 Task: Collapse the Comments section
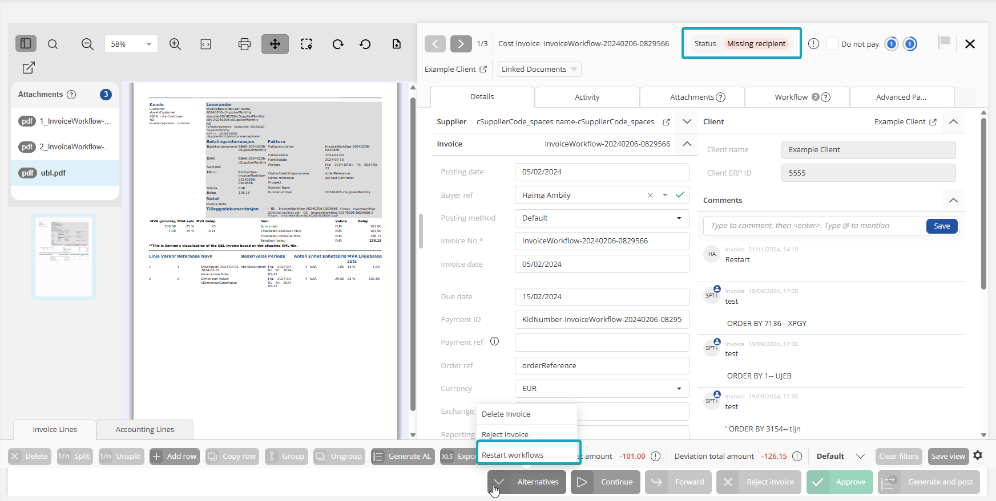pos(953,200)
